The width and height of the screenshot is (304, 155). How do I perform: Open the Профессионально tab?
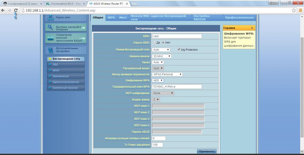[x=239, y=18]
